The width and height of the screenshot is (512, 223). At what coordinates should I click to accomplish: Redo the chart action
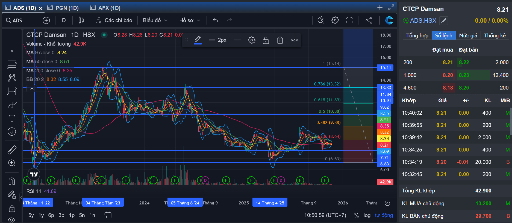[x=229, y=20]
